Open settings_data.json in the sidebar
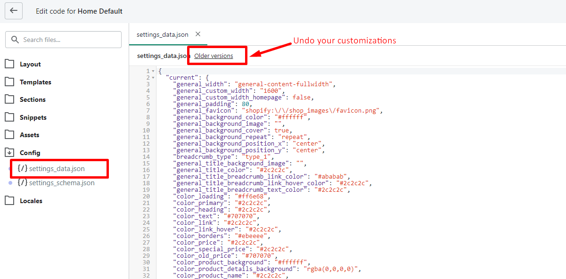 click(x=57, y=168)
